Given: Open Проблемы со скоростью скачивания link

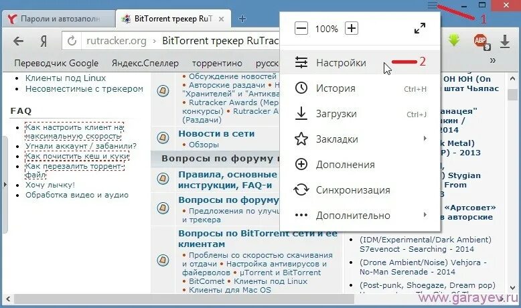Looking at the screenshot, I should pyautogui.click(x=257, y=260).
